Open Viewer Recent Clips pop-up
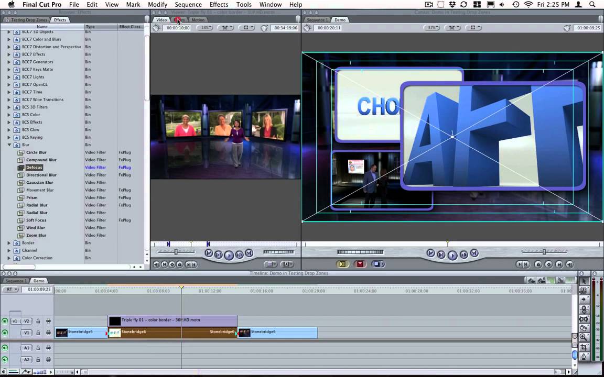The height and width of the screenshot is (377, 604). [x=271, y=264]
